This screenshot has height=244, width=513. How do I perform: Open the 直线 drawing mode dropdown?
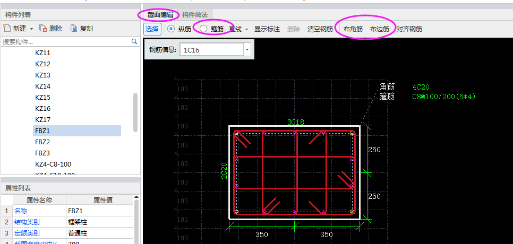click(247, 29)
